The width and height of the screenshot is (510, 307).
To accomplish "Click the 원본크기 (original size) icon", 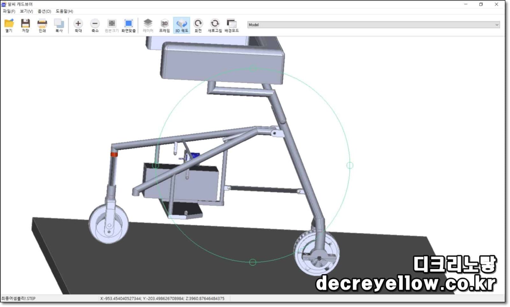I will click(x=112, y=24).
